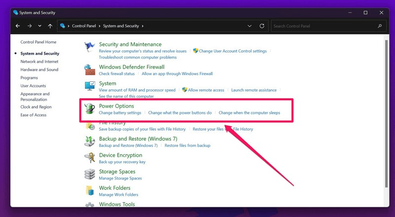Click the Security and Maintenance flag icon
The width and height of the screenshot is (395, 217).
[89, 47]
